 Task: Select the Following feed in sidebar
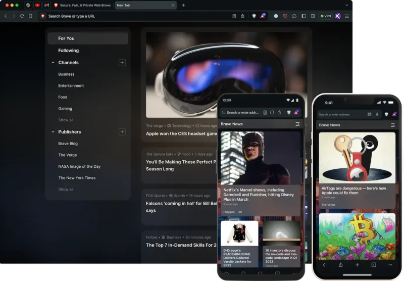tap(68, 51)
